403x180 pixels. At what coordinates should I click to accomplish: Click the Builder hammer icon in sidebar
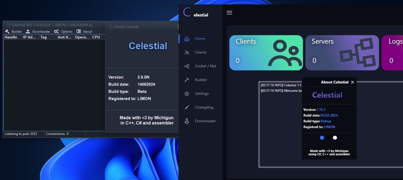click(187, 80)
